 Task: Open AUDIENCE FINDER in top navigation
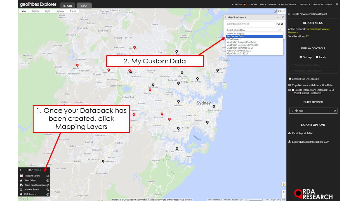click(288, 4)
